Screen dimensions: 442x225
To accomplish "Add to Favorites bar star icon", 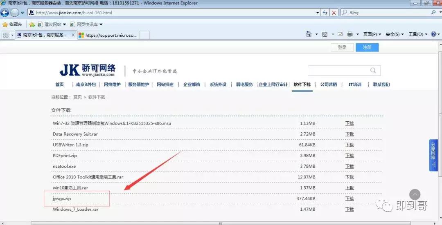I will coord(32,25).
